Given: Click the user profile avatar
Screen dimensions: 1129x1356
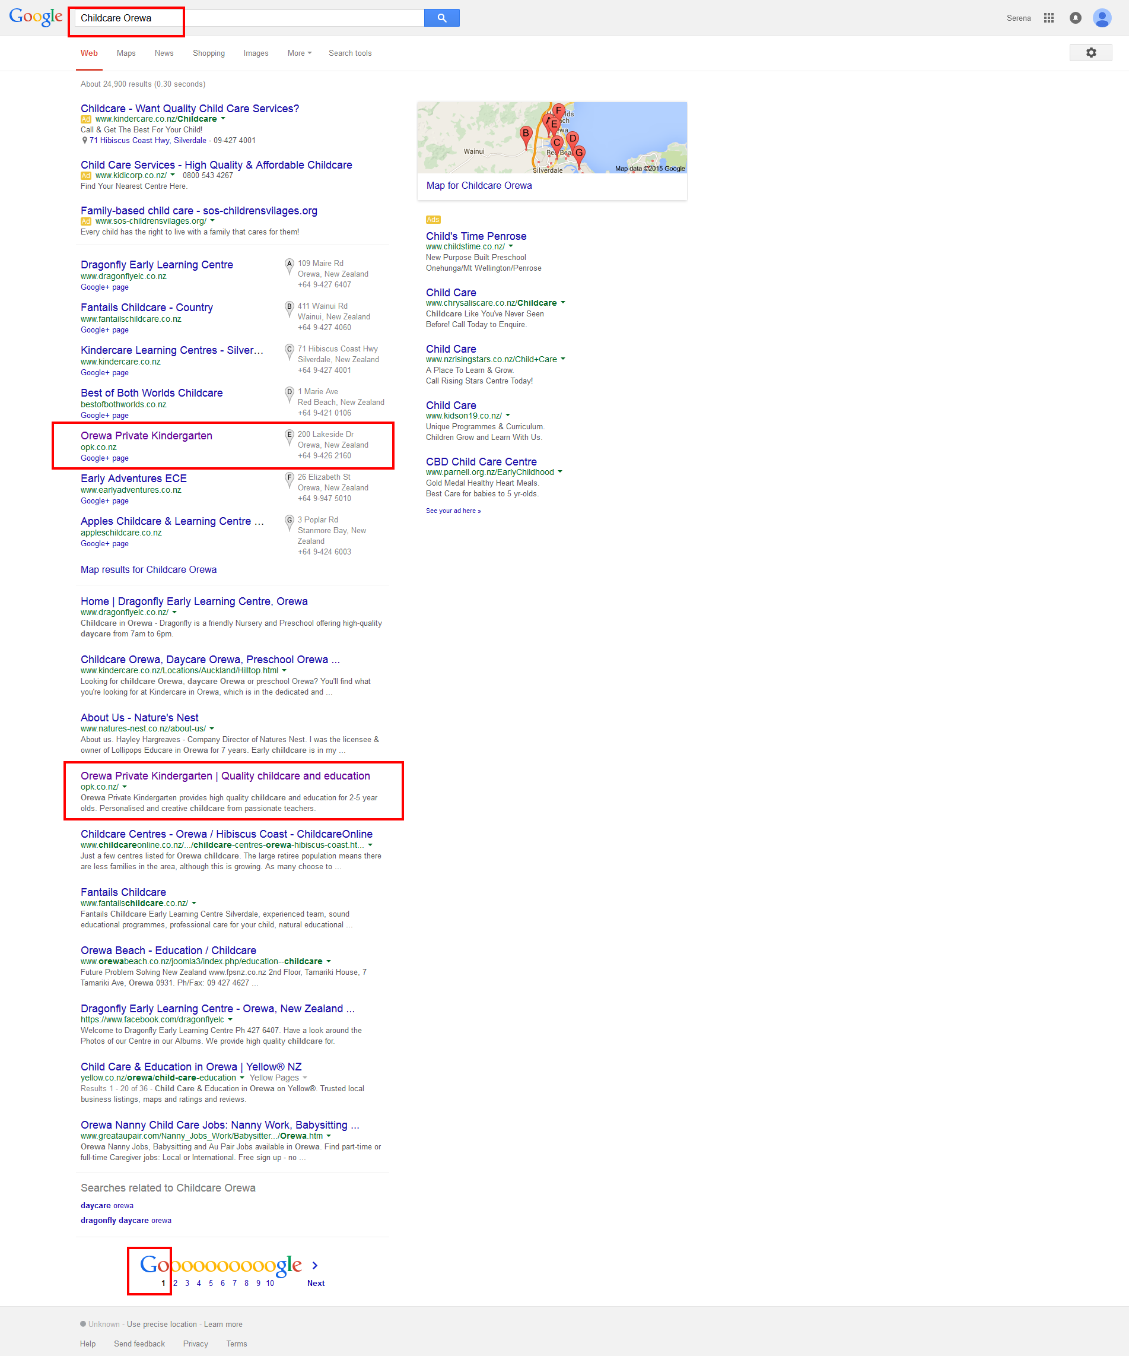Looking at the screenshot, I should pos(1101,18).
